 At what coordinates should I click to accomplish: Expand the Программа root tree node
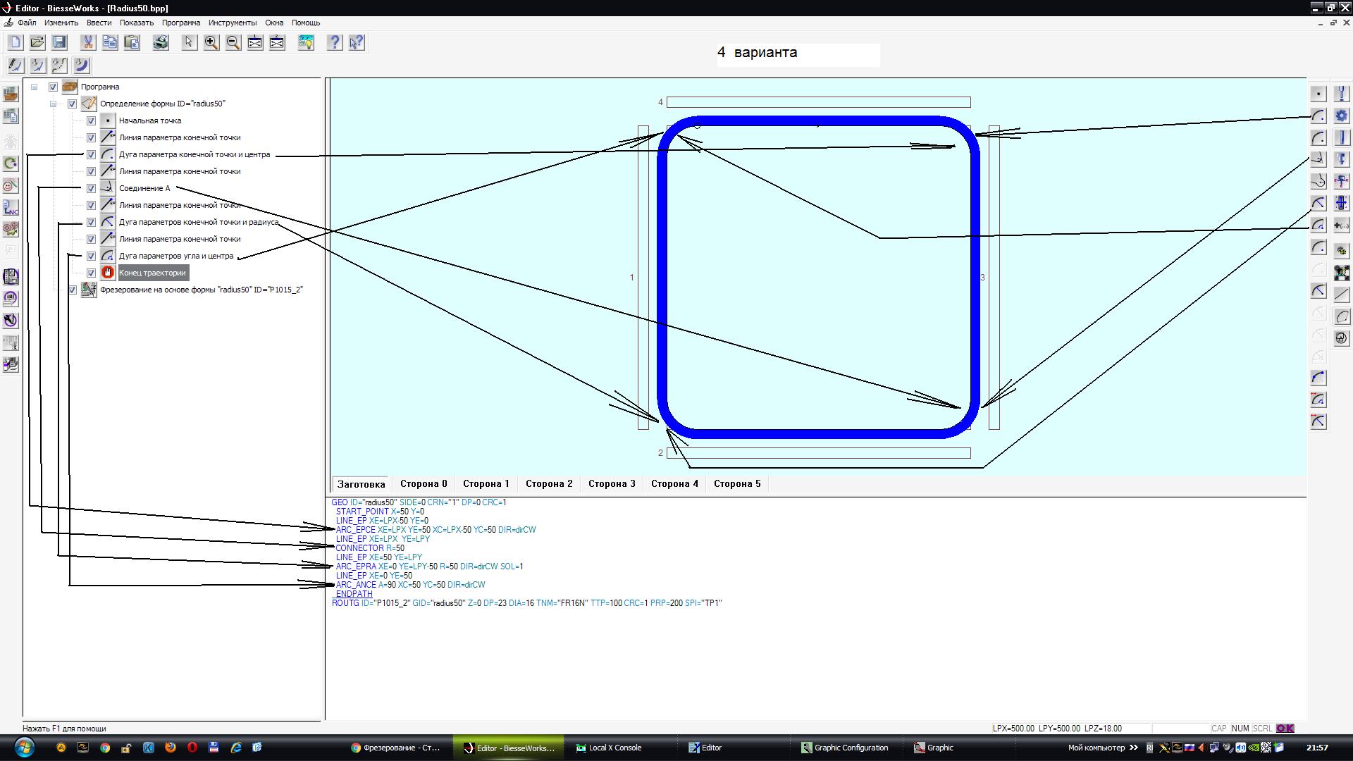point(32,87)
